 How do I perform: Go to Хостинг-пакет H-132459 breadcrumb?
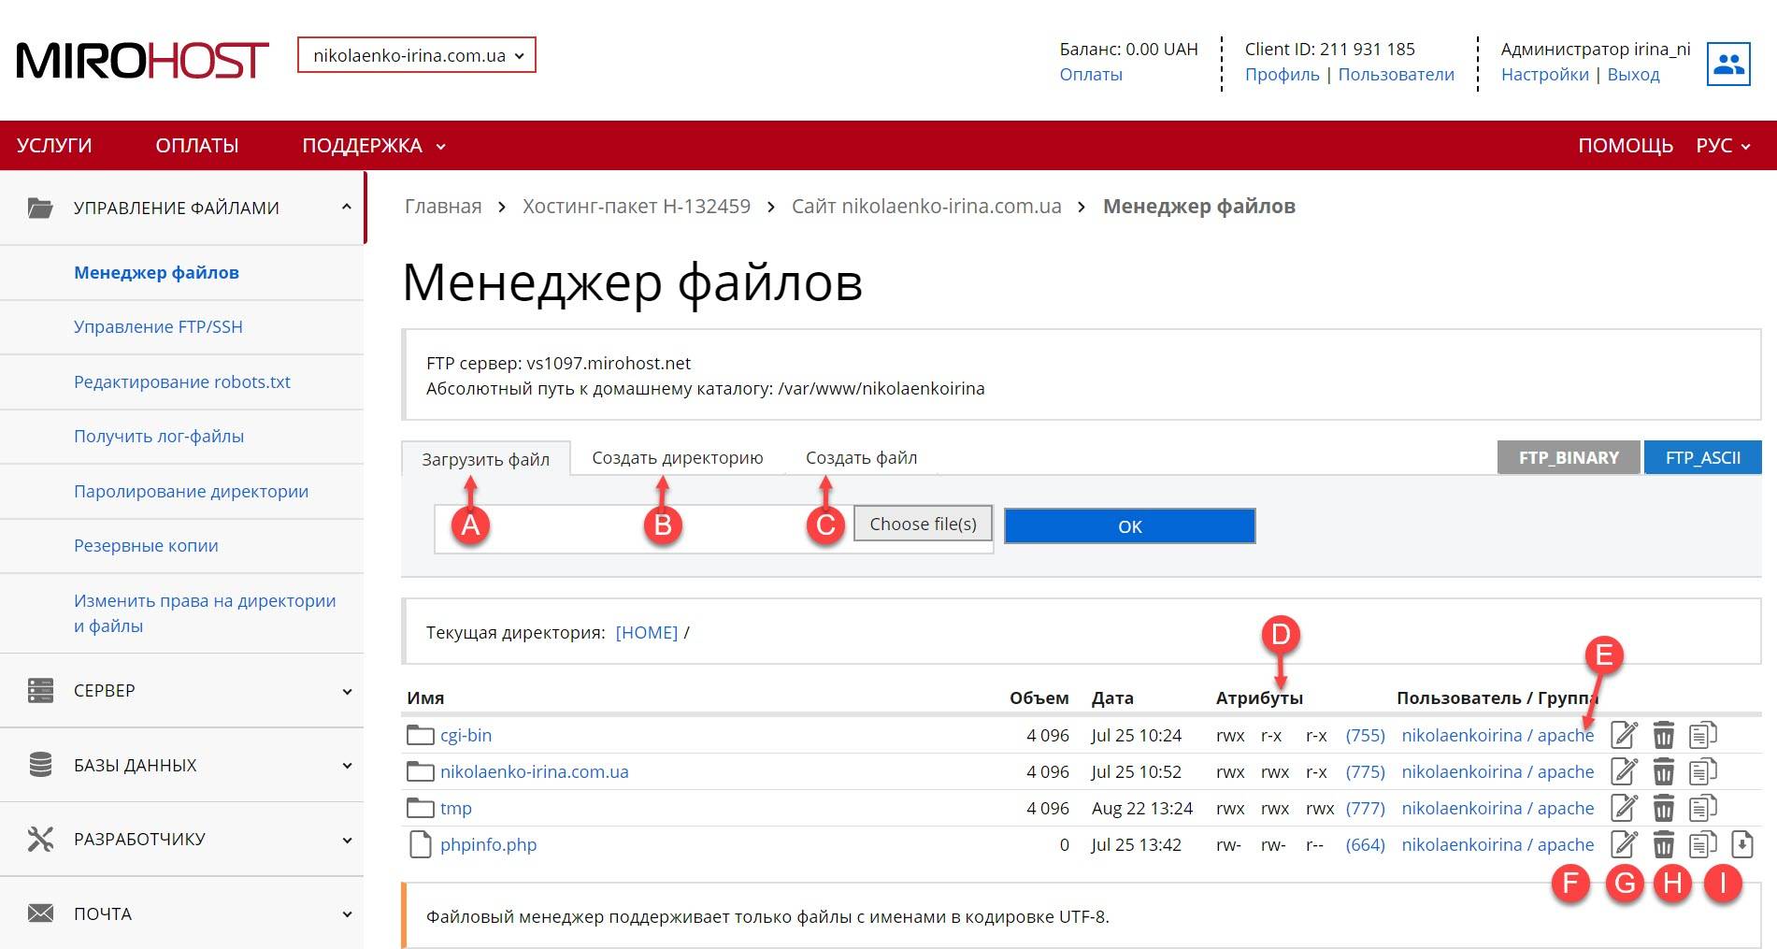[x=637, y=207]
